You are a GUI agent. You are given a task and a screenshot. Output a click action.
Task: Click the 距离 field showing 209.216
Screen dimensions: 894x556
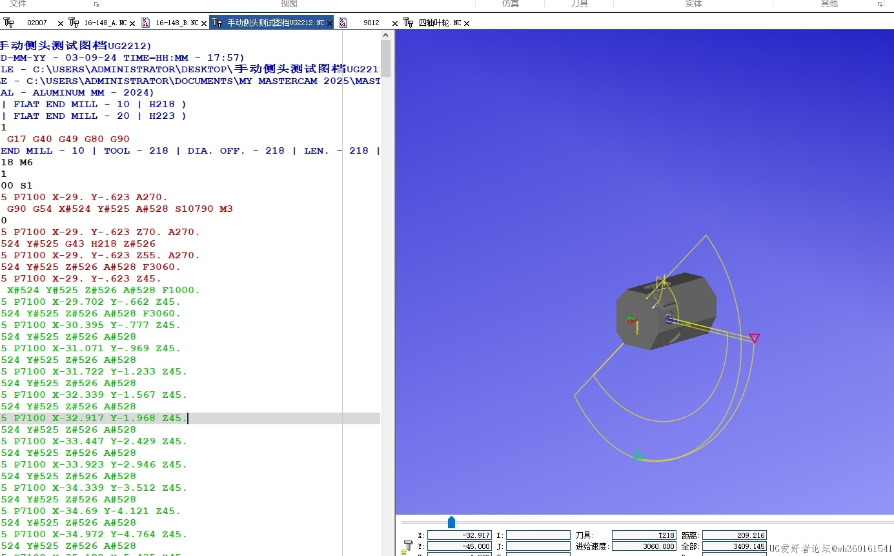[x=735, y=535]
